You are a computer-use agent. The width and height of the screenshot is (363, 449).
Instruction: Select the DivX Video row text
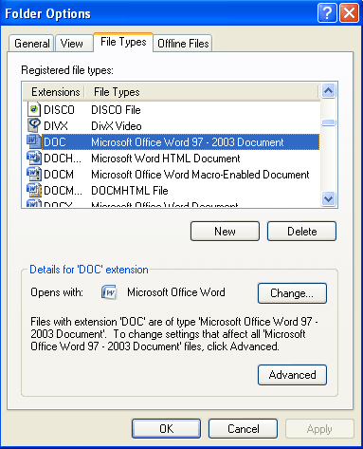pyautogui.click(x=117, y=126)
